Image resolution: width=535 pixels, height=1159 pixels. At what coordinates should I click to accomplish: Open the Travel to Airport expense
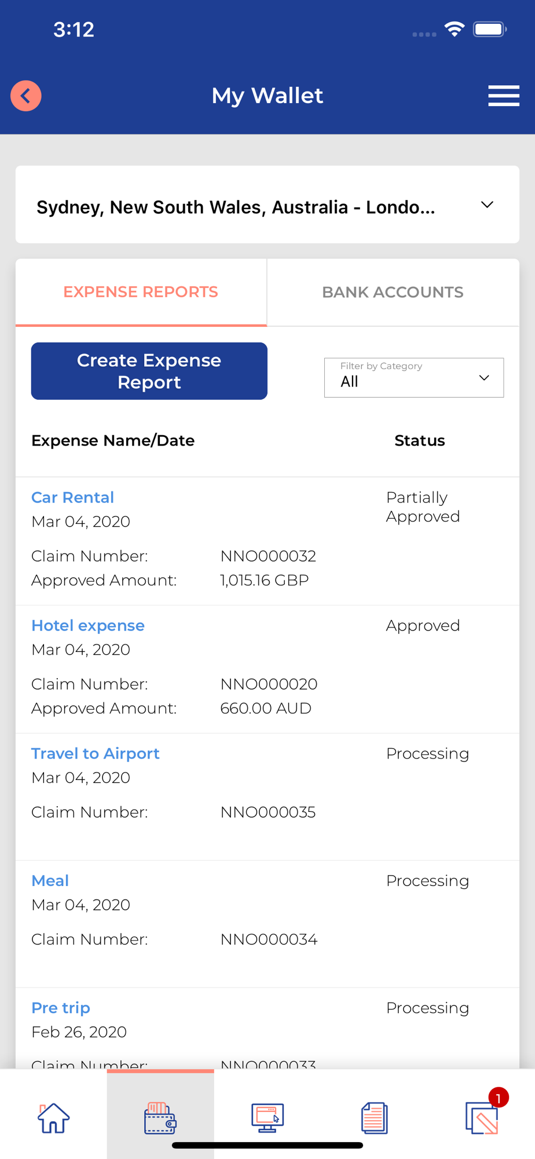pos(95,753)
